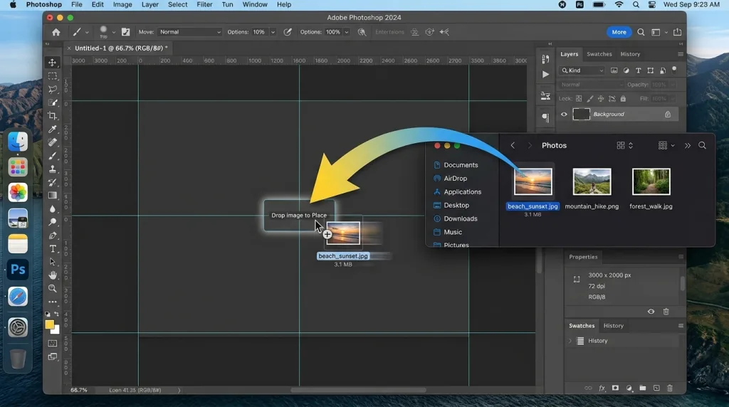Select the Move tool

[53, 62]
